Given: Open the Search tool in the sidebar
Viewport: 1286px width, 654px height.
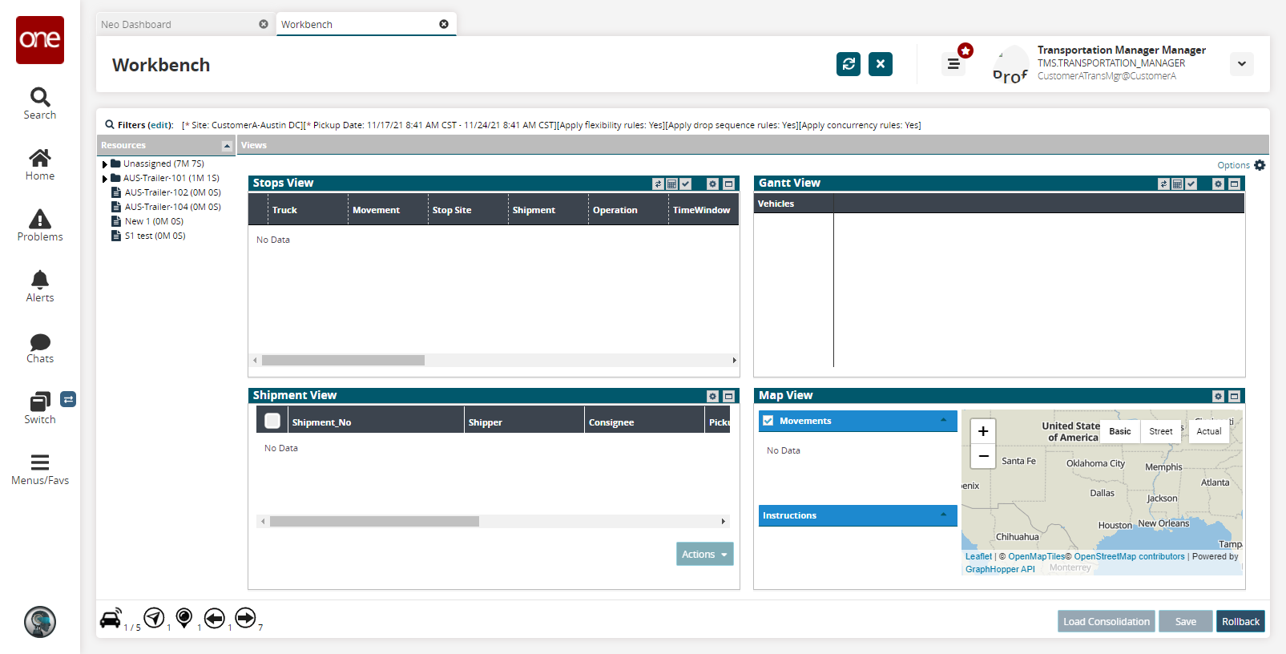Looking at the screenshot, I should click(40, 103).
